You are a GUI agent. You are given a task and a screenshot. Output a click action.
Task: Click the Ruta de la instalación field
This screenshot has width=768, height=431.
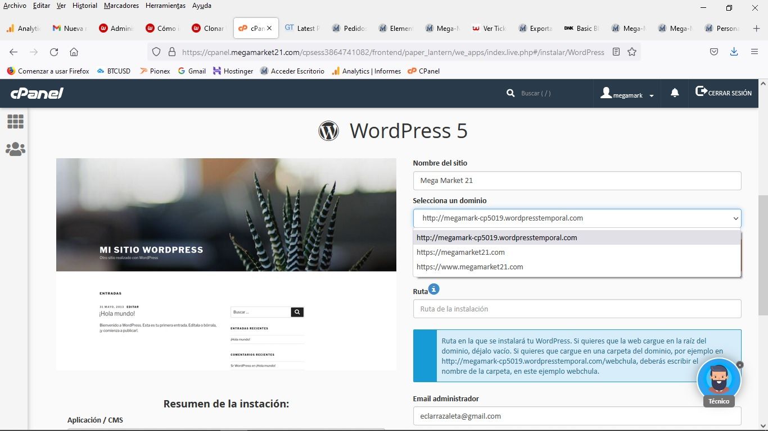point(577,309)
